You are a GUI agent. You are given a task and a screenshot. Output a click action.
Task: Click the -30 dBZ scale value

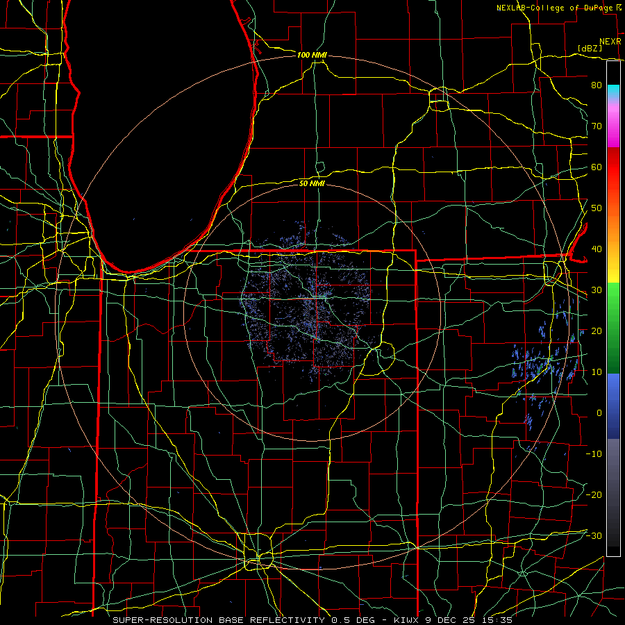pos(594,535)
